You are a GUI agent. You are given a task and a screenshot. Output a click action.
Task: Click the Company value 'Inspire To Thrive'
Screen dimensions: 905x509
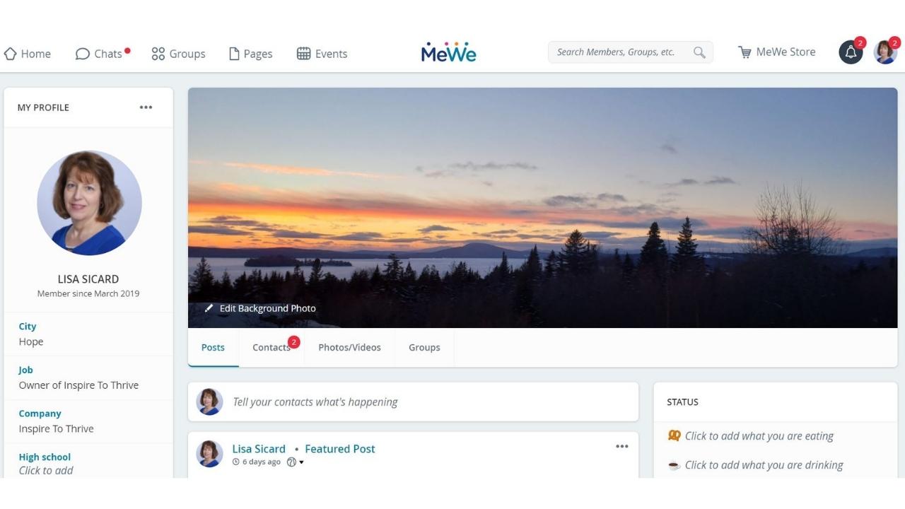[56, 429]
